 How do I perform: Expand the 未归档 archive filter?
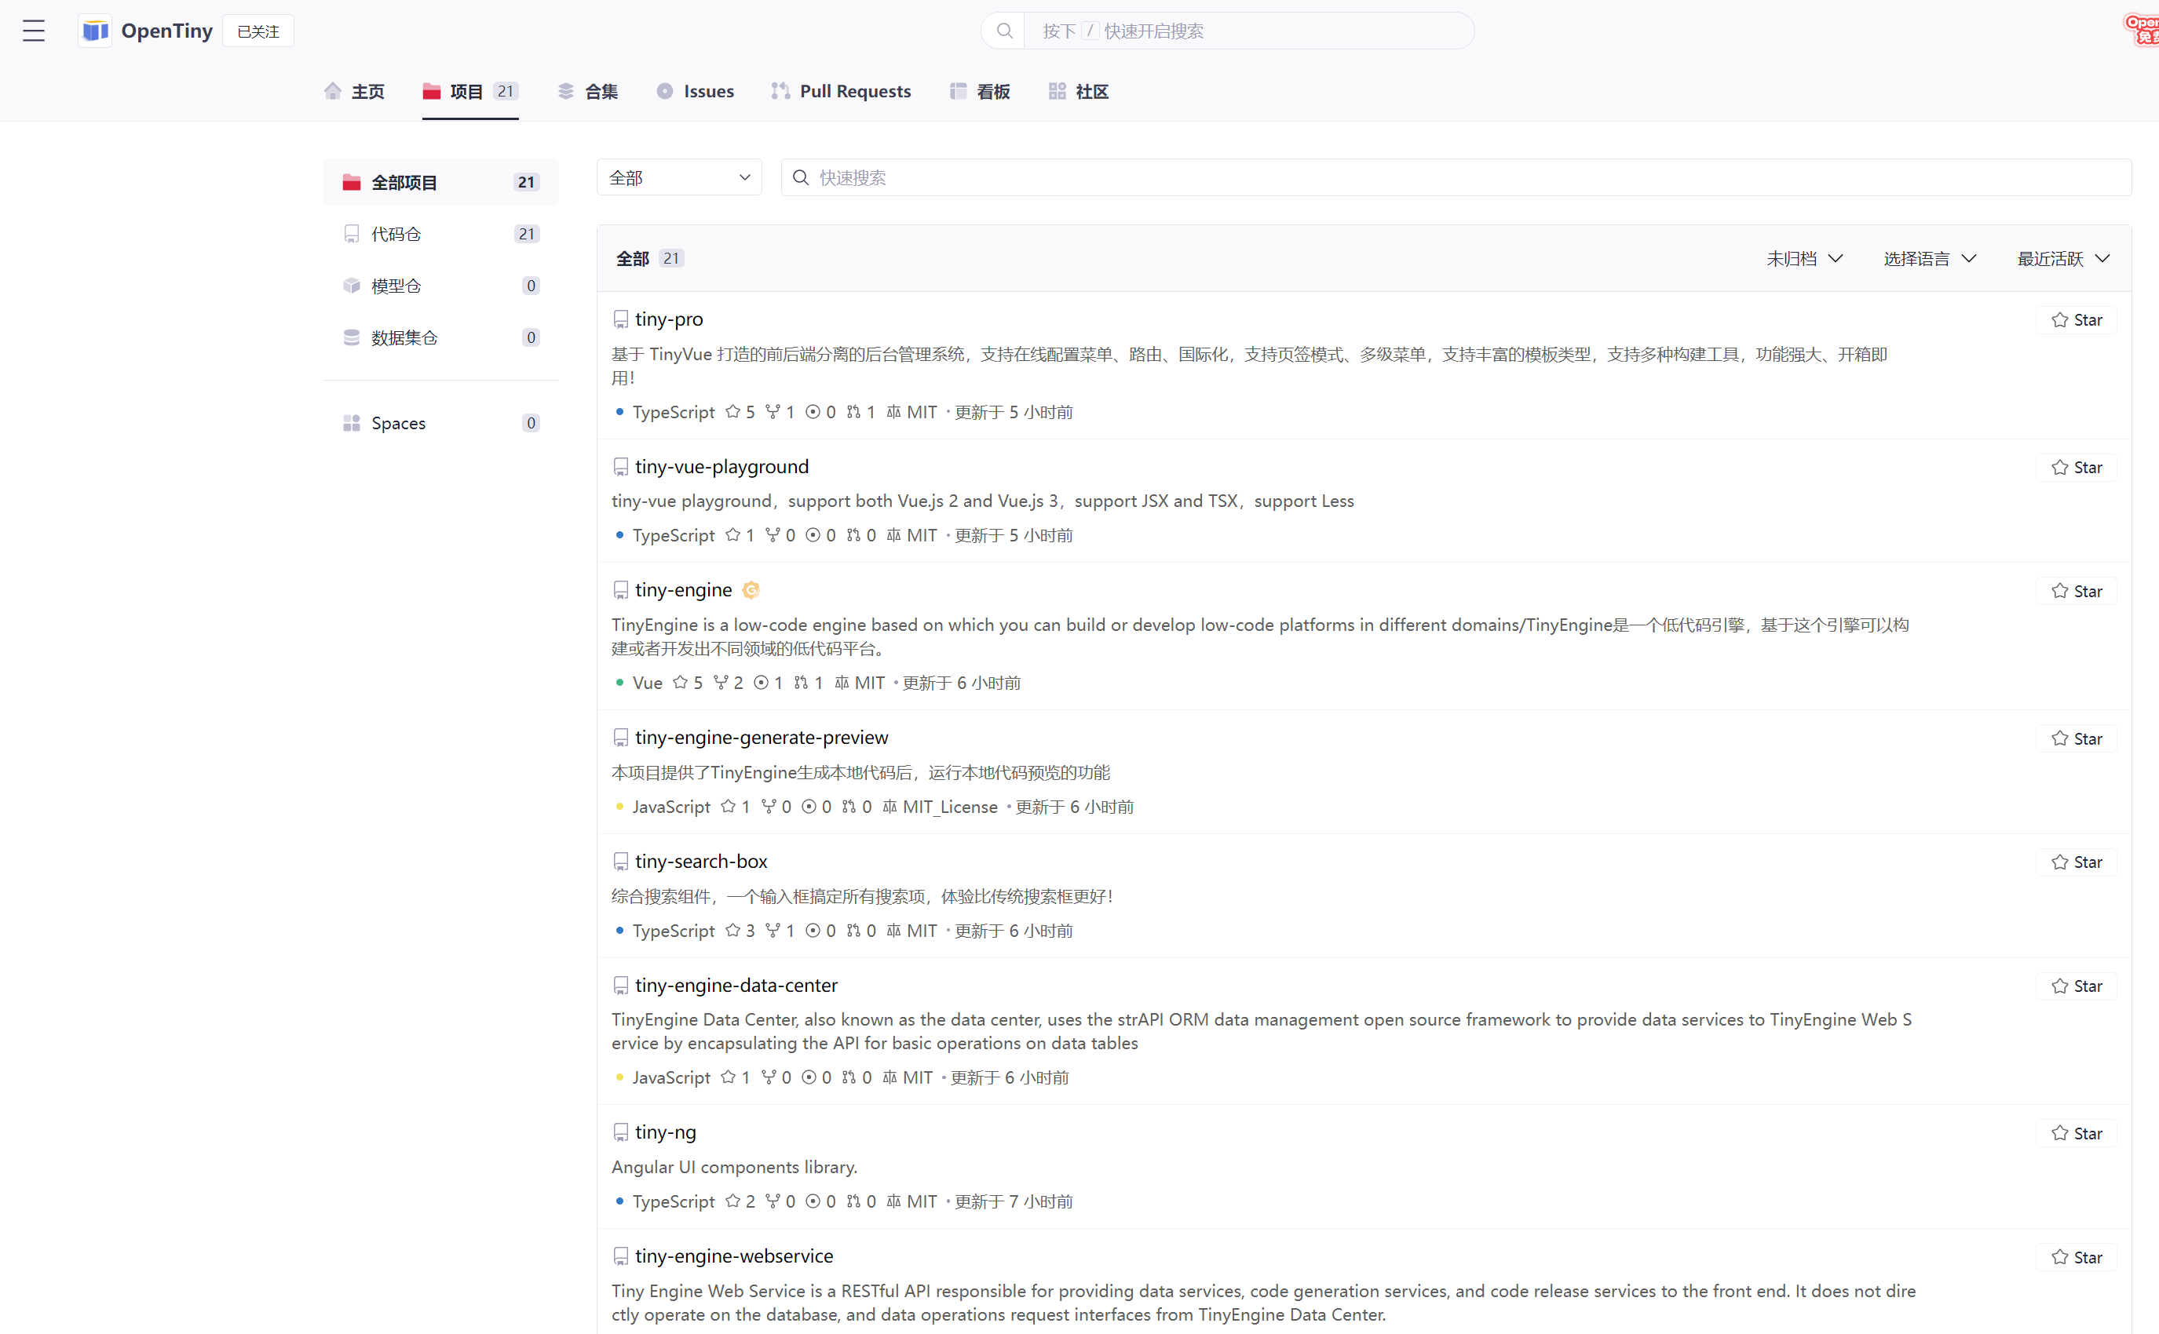pos(1804,258)
